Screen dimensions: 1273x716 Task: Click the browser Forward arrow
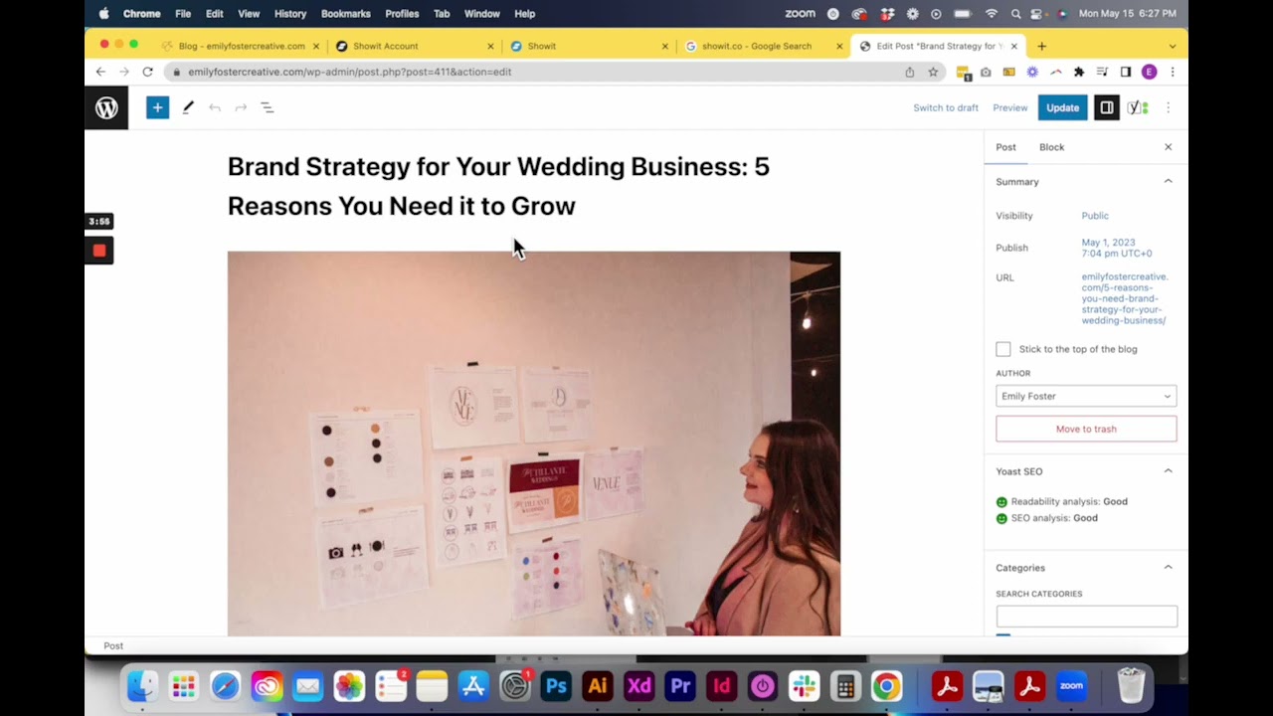[124, 72]
